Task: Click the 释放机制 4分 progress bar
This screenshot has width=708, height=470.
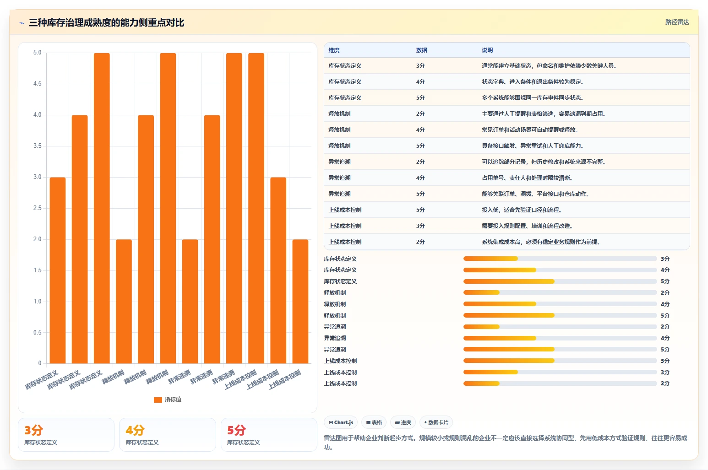Action: [x=560, y=304]
